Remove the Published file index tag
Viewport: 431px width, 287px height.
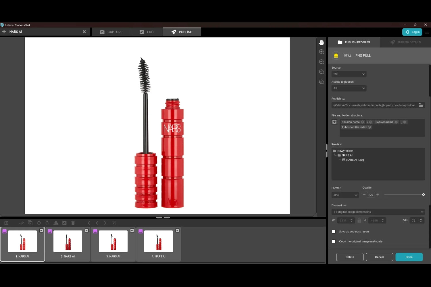(x=370, y=127)
